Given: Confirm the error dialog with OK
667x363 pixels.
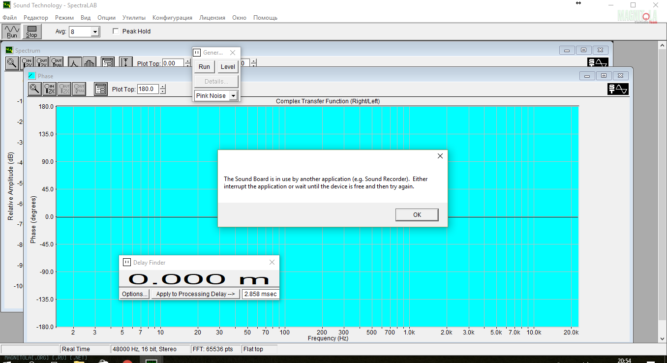Looking at the screenshot, I should pyautogui.click(x=417, y=214).
